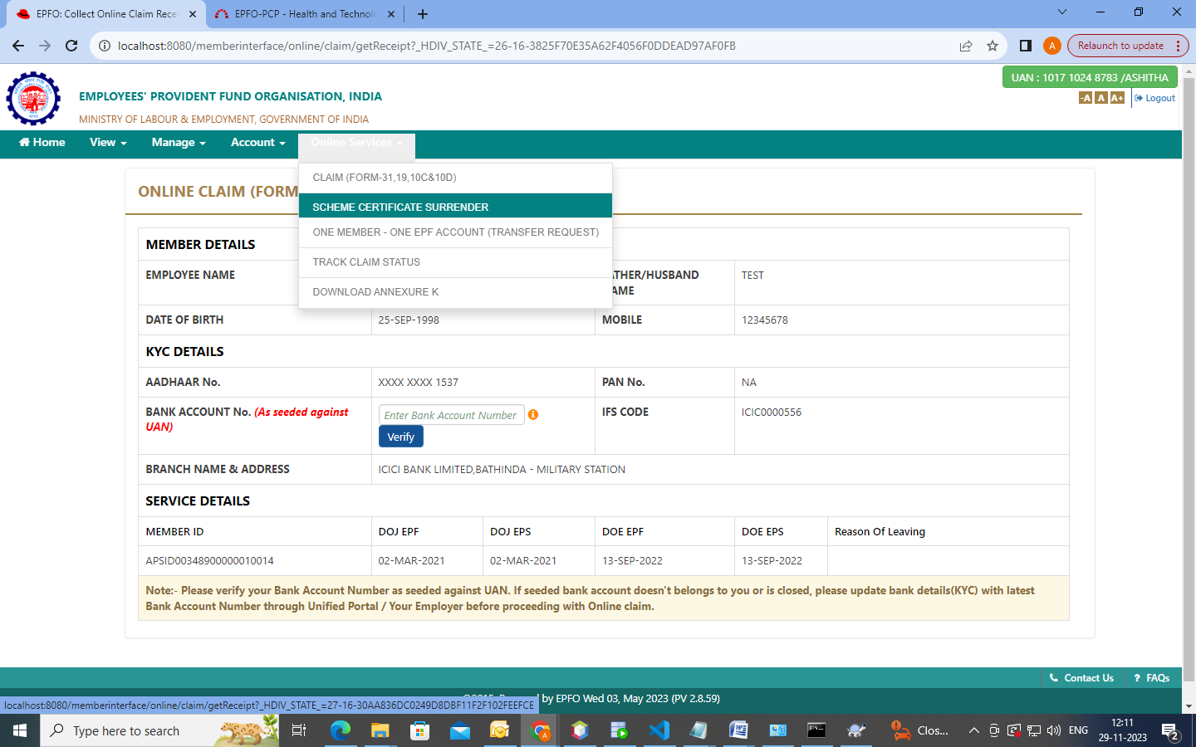Screen dimensions: 1196x747
Task: Open the Chrome three-dot menu
Action: pos(1179,46)
